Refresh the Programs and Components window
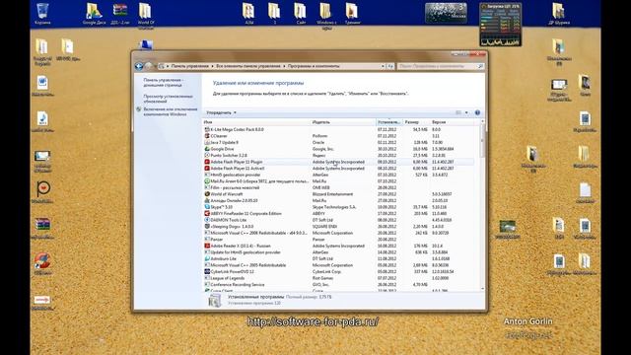 coord(390,66)
